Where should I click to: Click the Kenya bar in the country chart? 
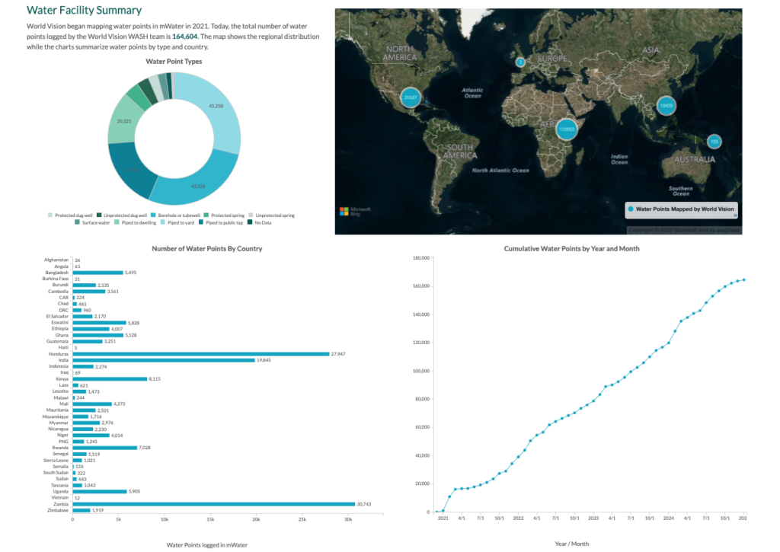pos(110,379)
